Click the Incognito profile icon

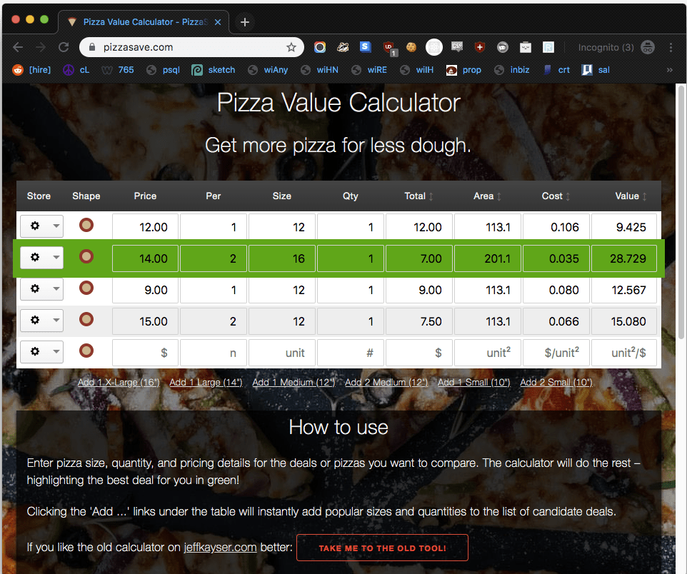coord(648,47)
